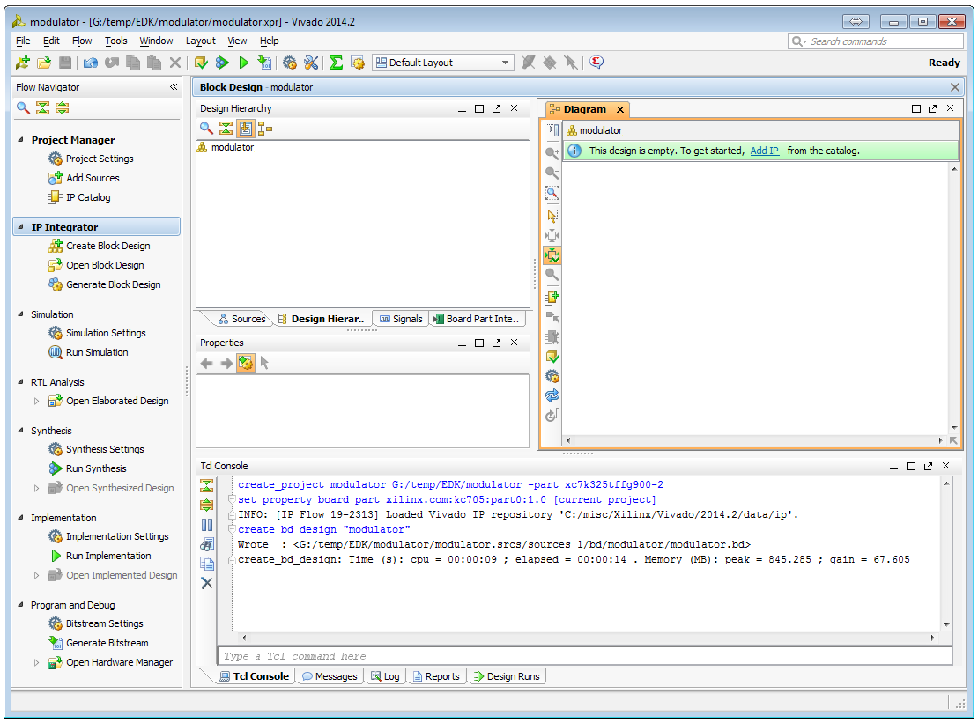978x723 pixels.
Task: Open the Layout menu
Action: 200,41
